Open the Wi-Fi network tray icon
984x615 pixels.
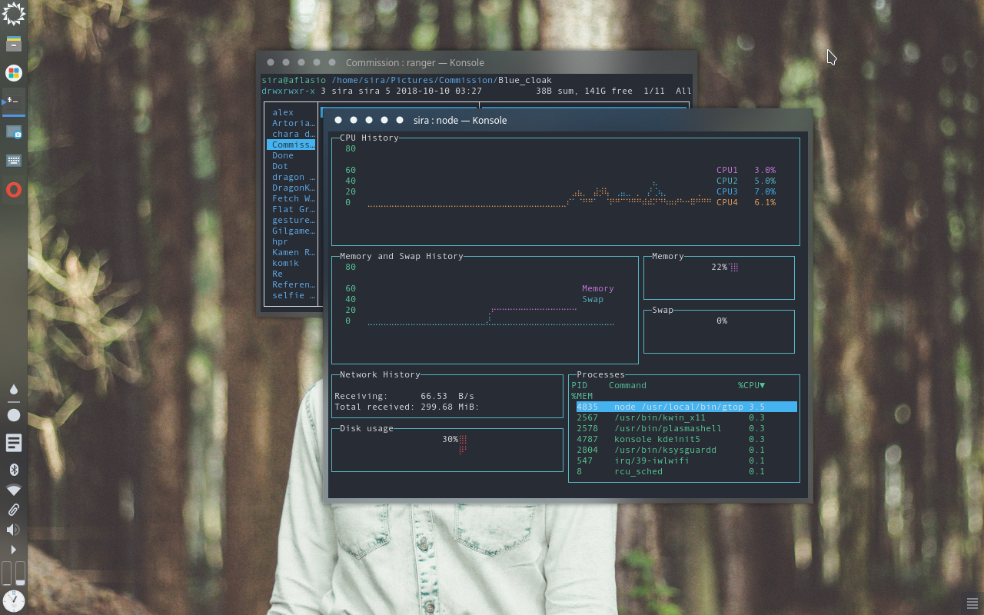click(14, 490)
